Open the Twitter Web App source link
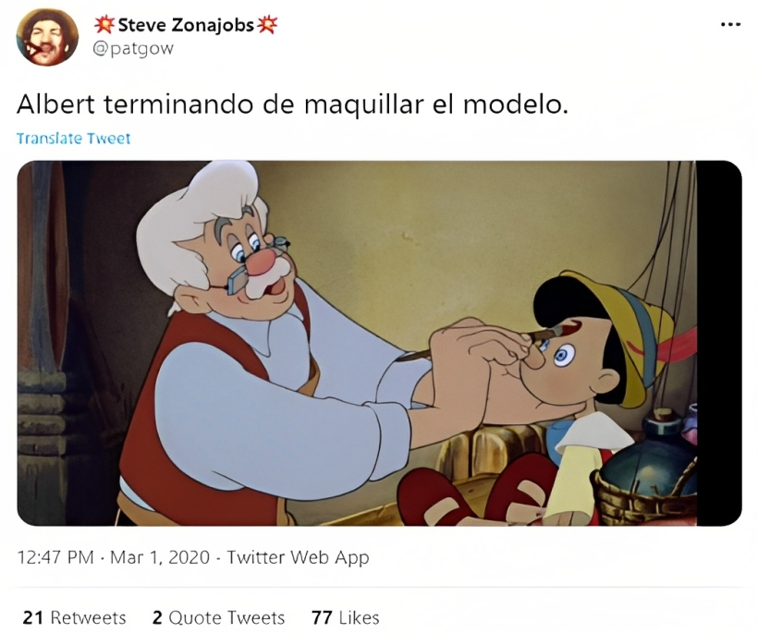Screen dimensions: 758x633 298,557
